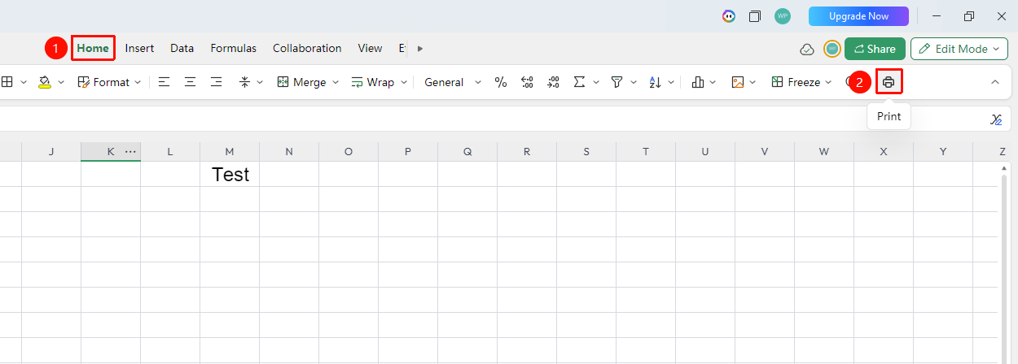Click the Borders grid icon
This screenshot has height=364, width=1018.
[7, 82]
